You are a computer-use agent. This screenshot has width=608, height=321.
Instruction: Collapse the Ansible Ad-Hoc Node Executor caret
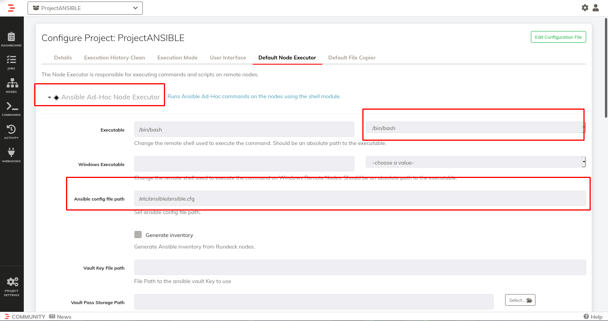(49, 97)
